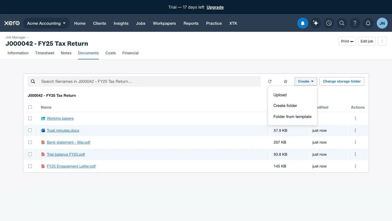The height and width of the screenshot is (221, 392).
Task: Click the PDF icon beside Bank statement - Mar.pdf
Action: coord(43,142)
